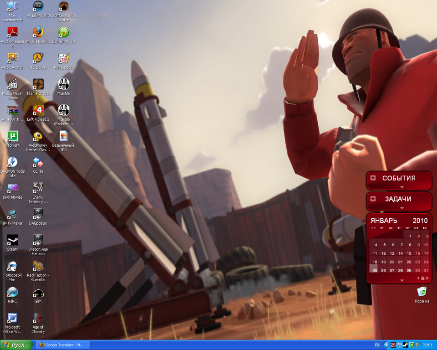Select the DAEMON Tools Lite icon
Viewport: 437px width, 350px height.
(12, 167)
